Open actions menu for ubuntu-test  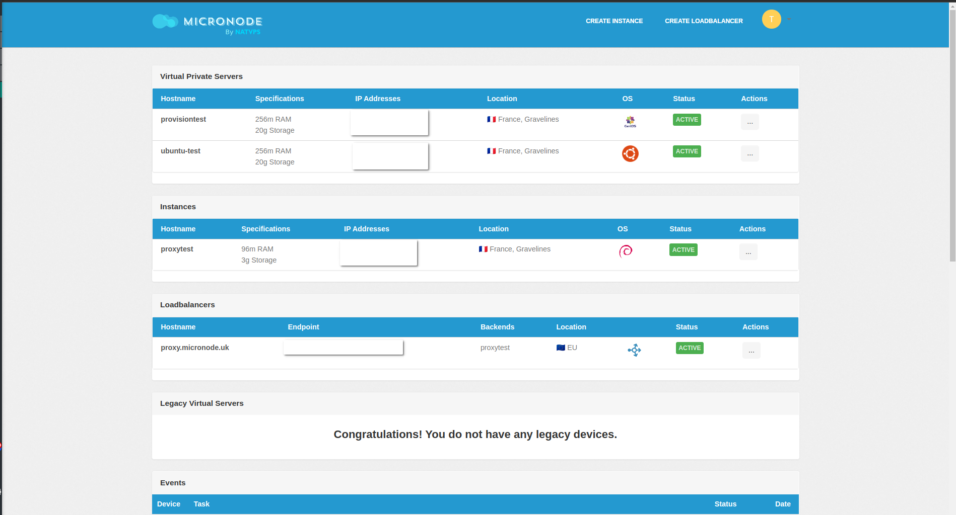pos(749,154)
